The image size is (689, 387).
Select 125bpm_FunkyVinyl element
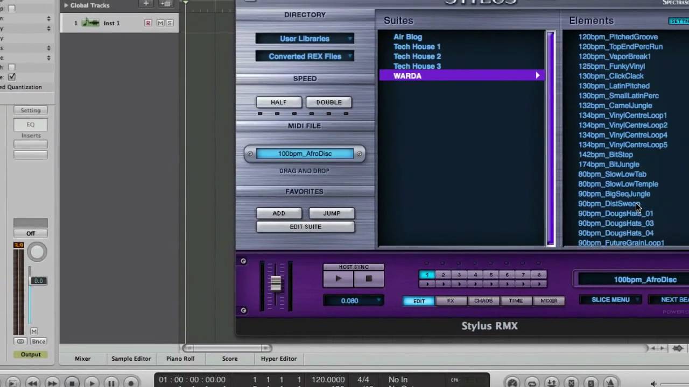coord(611,67)
